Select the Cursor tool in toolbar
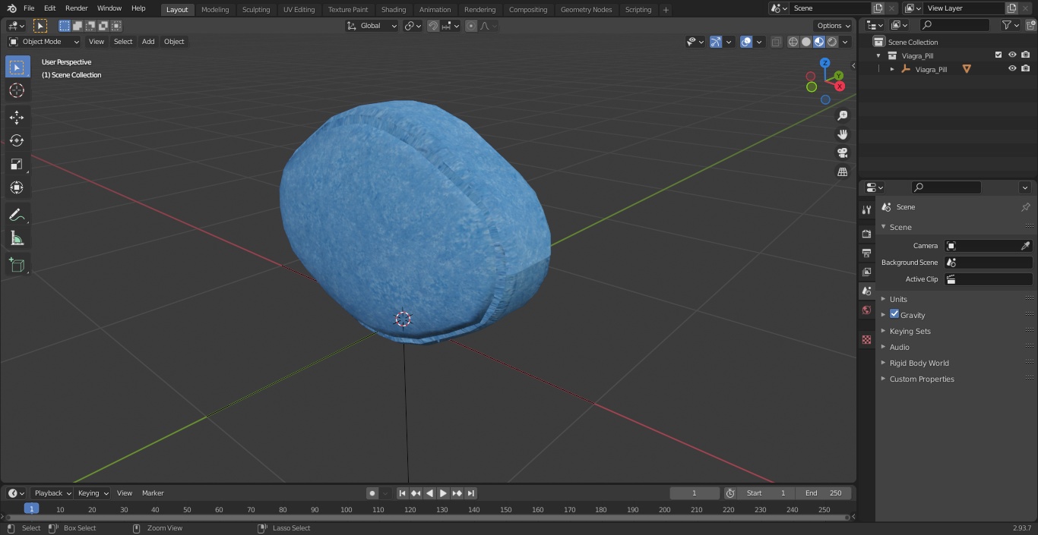 (17, 90)
